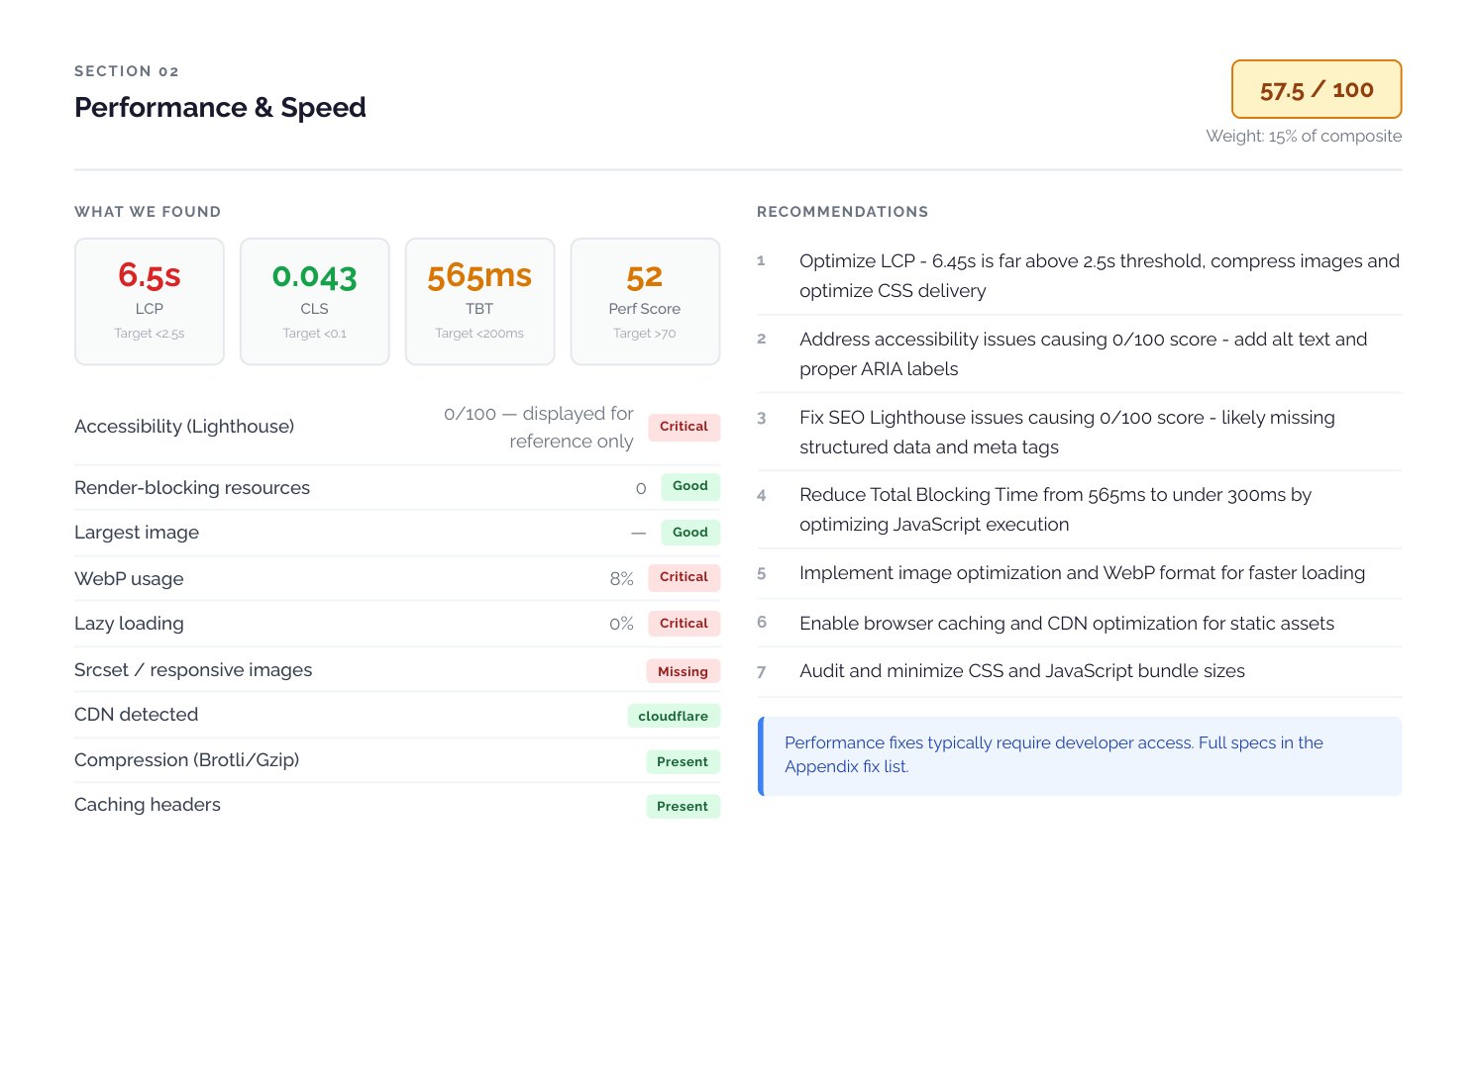Image resolution: width=1476 pixels, height=1083 pixels.
Task: Click the Present badge for Compression
Action: coord(683,762)
